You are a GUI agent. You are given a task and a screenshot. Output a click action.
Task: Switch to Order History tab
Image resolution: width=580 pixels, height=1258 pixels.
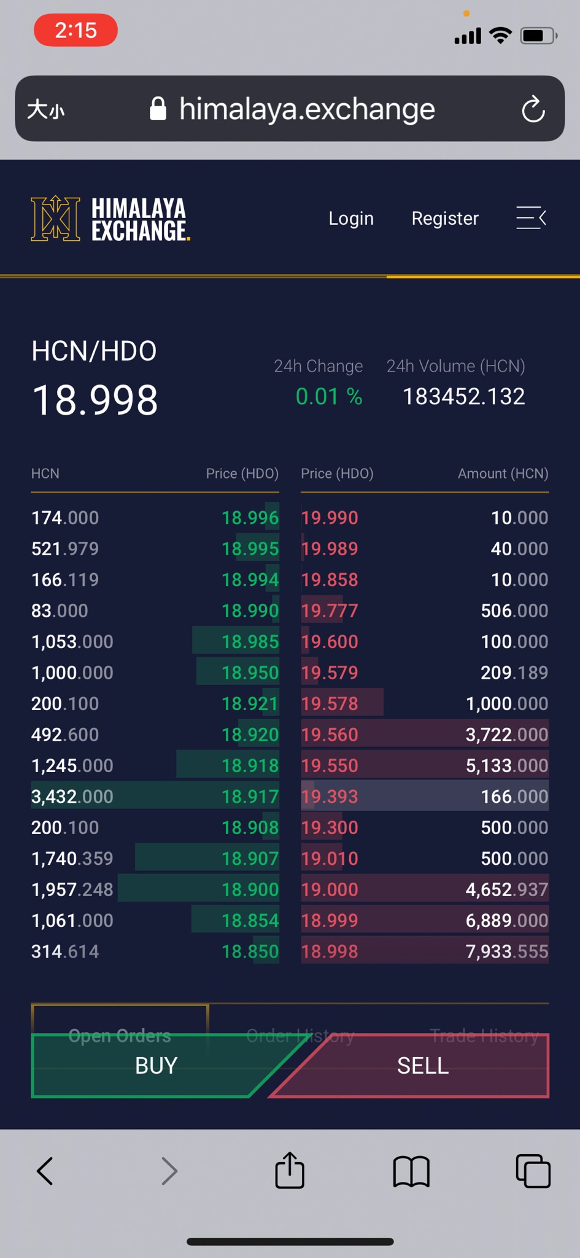point(300,1036)
